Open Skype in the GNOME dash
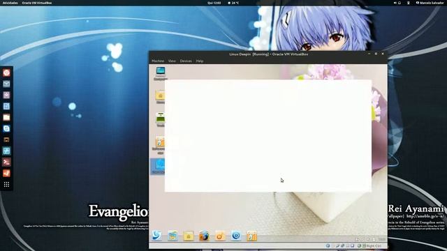Viewport: 447px width, 251px height. coord(6,128)
